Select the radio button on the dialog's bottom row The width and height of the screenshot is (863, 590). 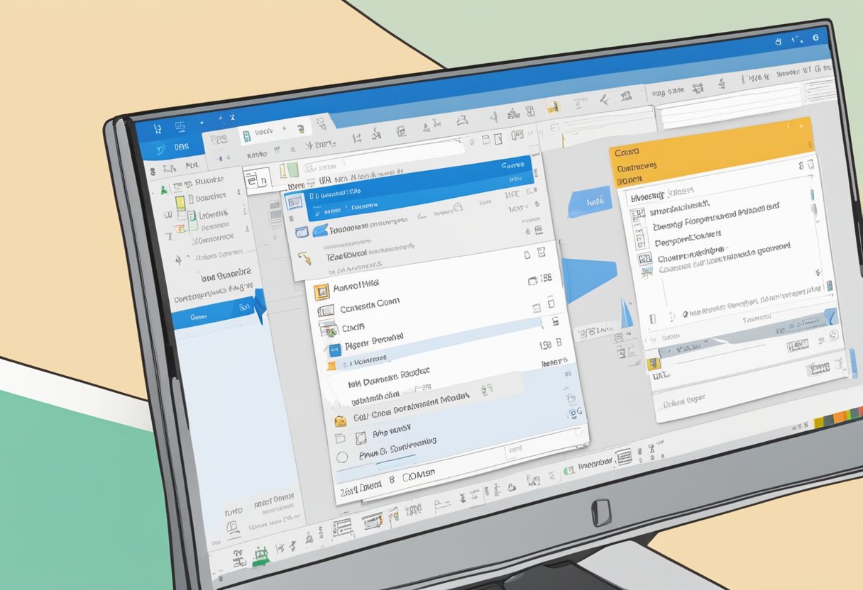[x=342, y=455]
